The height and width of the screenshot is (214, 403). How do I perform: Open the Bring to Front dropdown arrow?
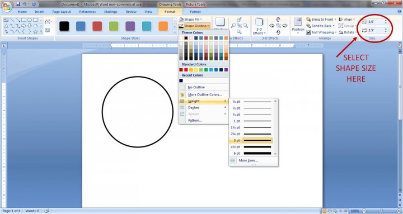pyautogui.click(x=335, y=19)
